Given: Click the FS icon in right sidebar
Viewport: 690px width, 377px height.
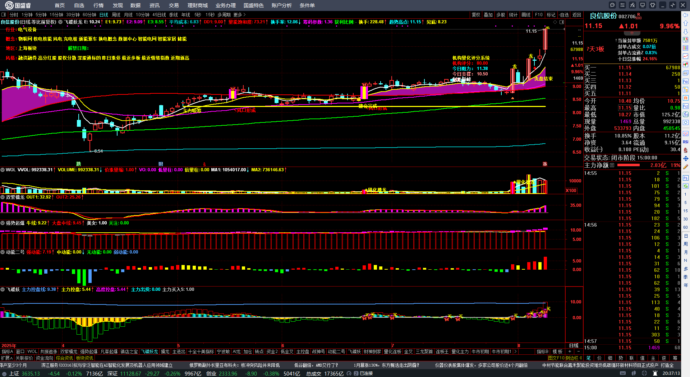Looking at the screenshot, I should (x=686, y=178).
